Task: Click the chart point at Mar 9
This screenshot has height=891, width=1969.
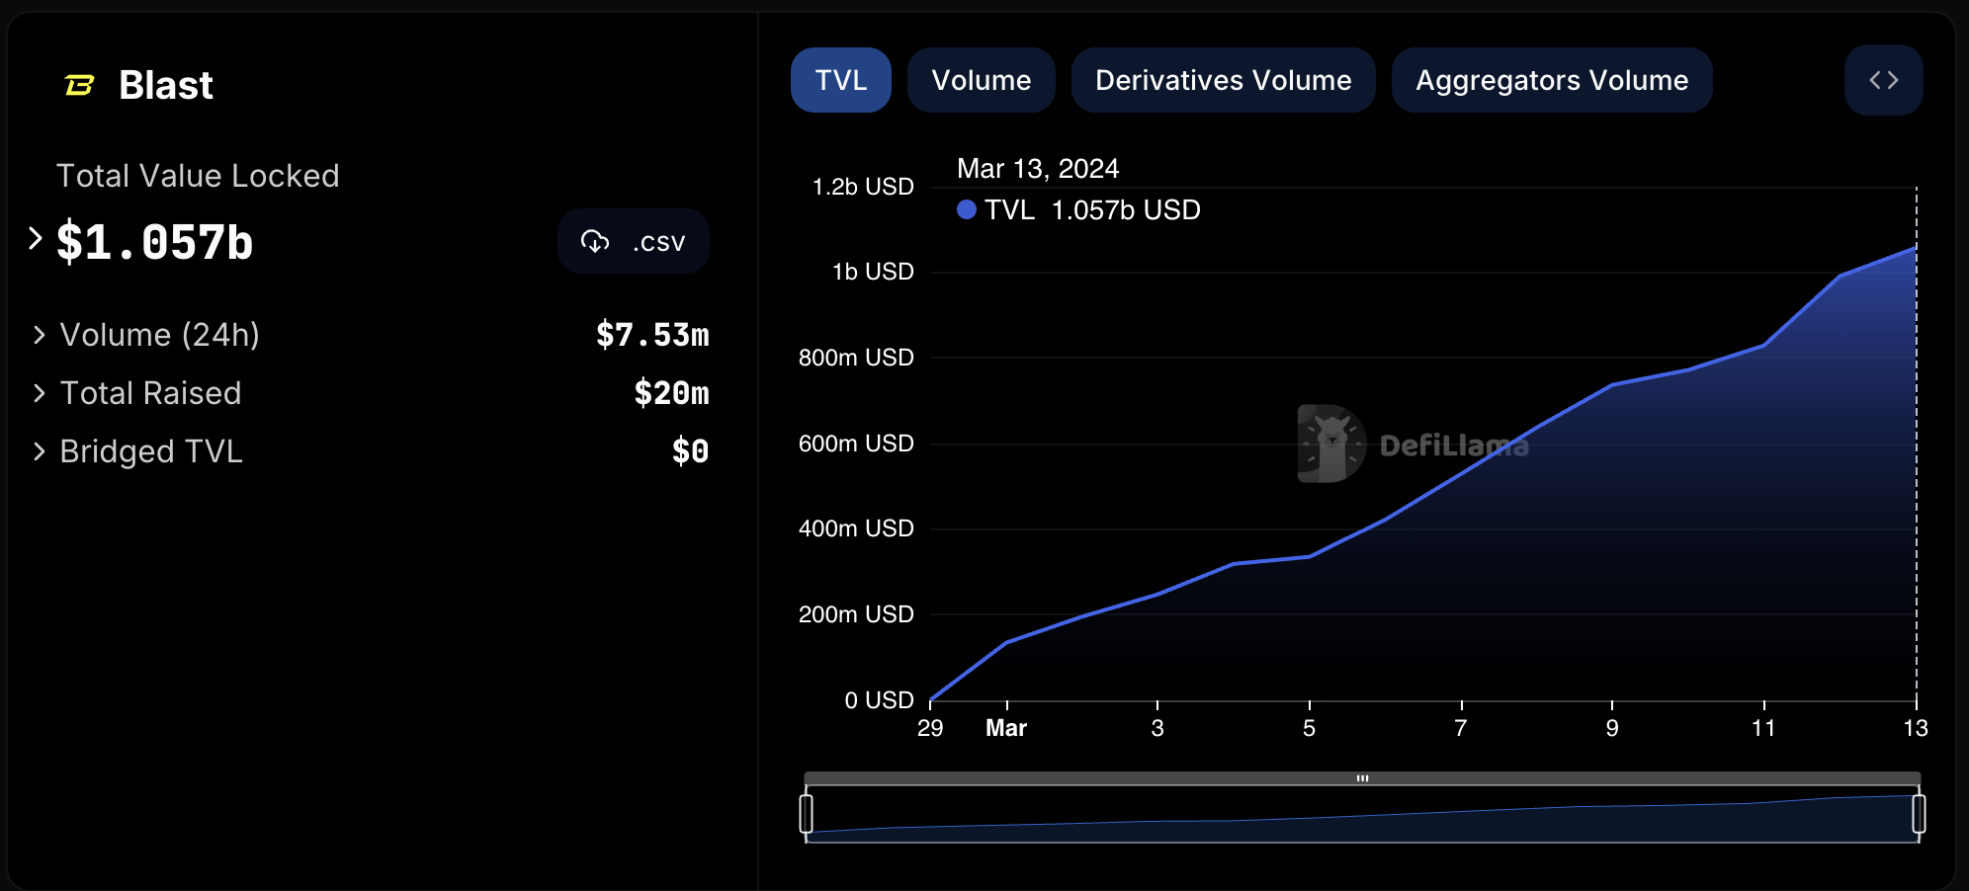Action: click(x=1612, y=385)
